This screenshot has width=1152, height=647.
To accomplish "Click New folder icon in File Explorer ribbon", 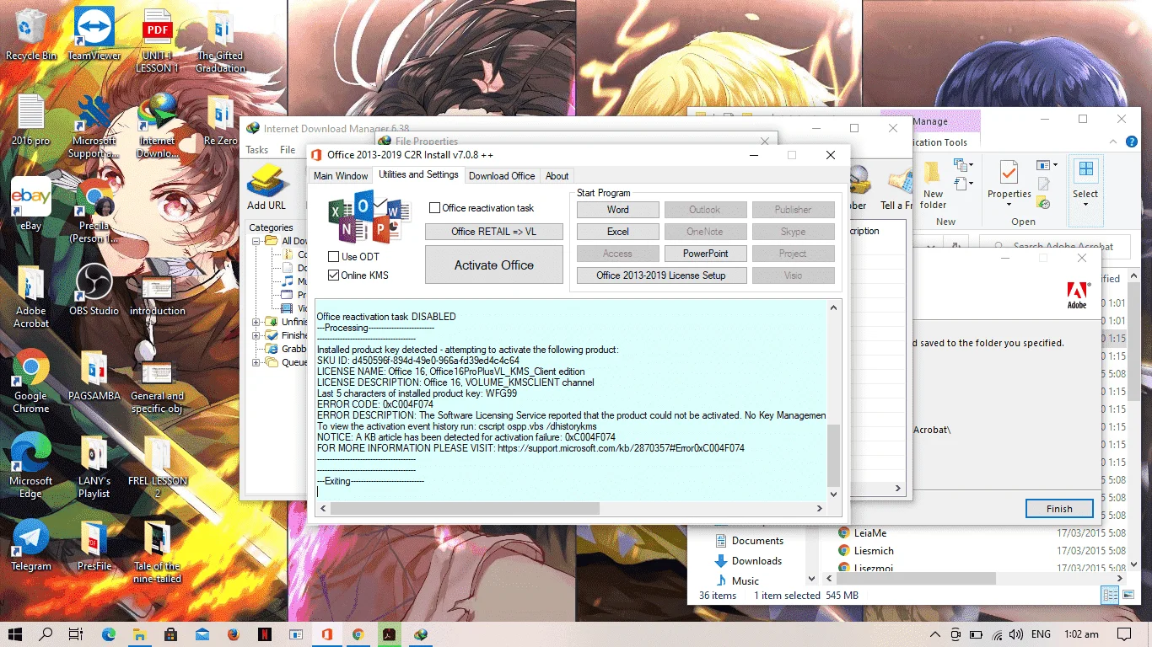I will pyautogui.click(x=933, y=185).
